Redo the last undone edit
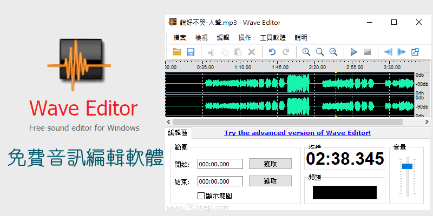433x216 pixels. [286, 52]
